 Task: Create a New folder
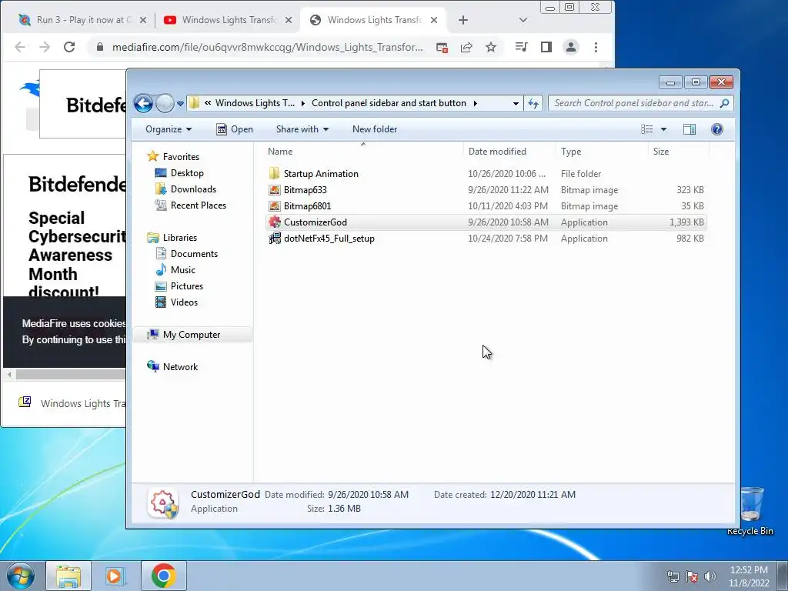click(375, 129)
